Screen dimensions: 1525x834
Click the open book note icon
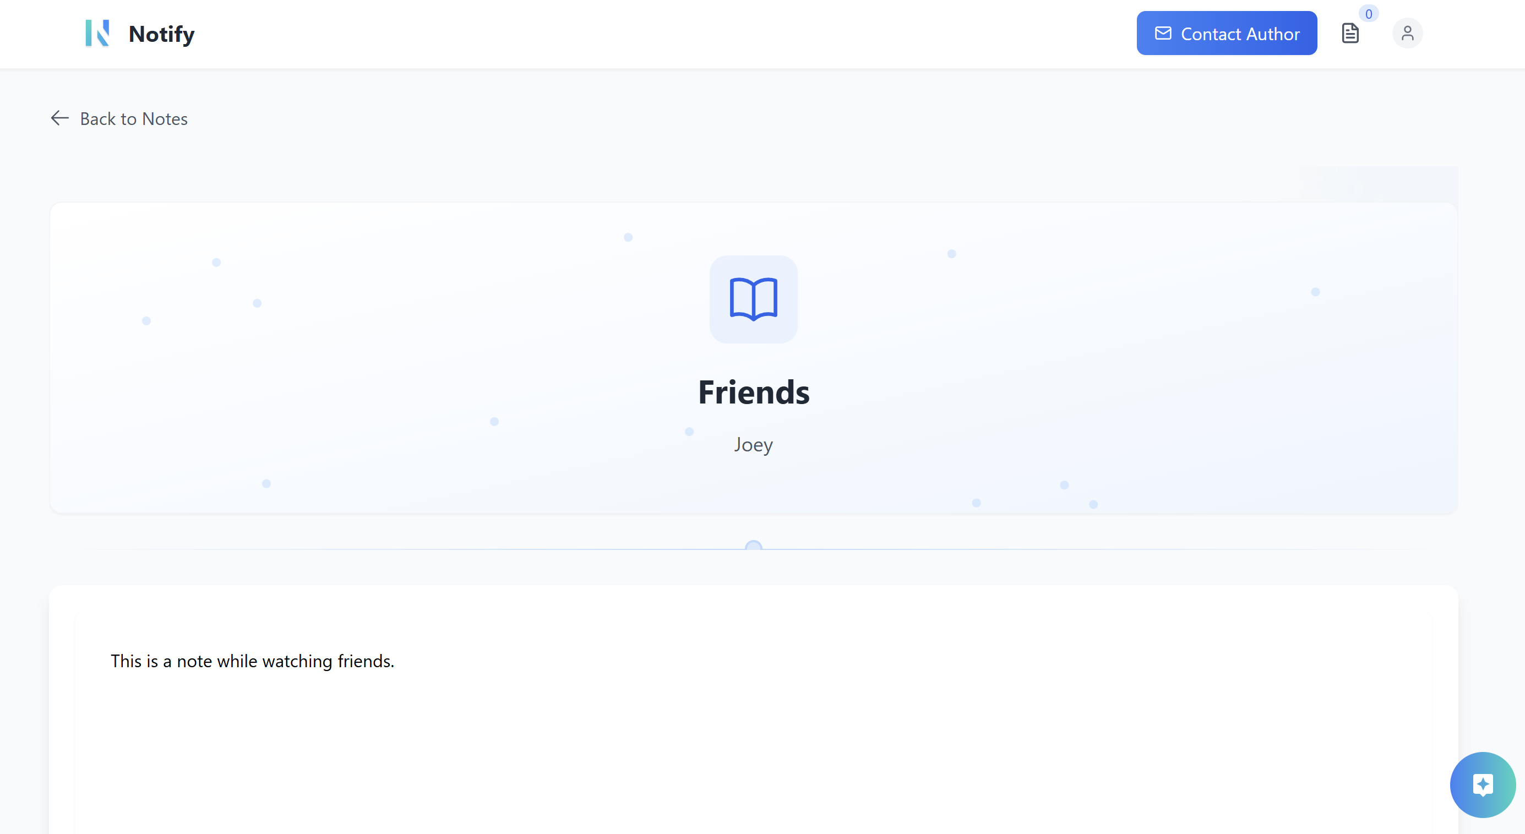tap(753, 299)
